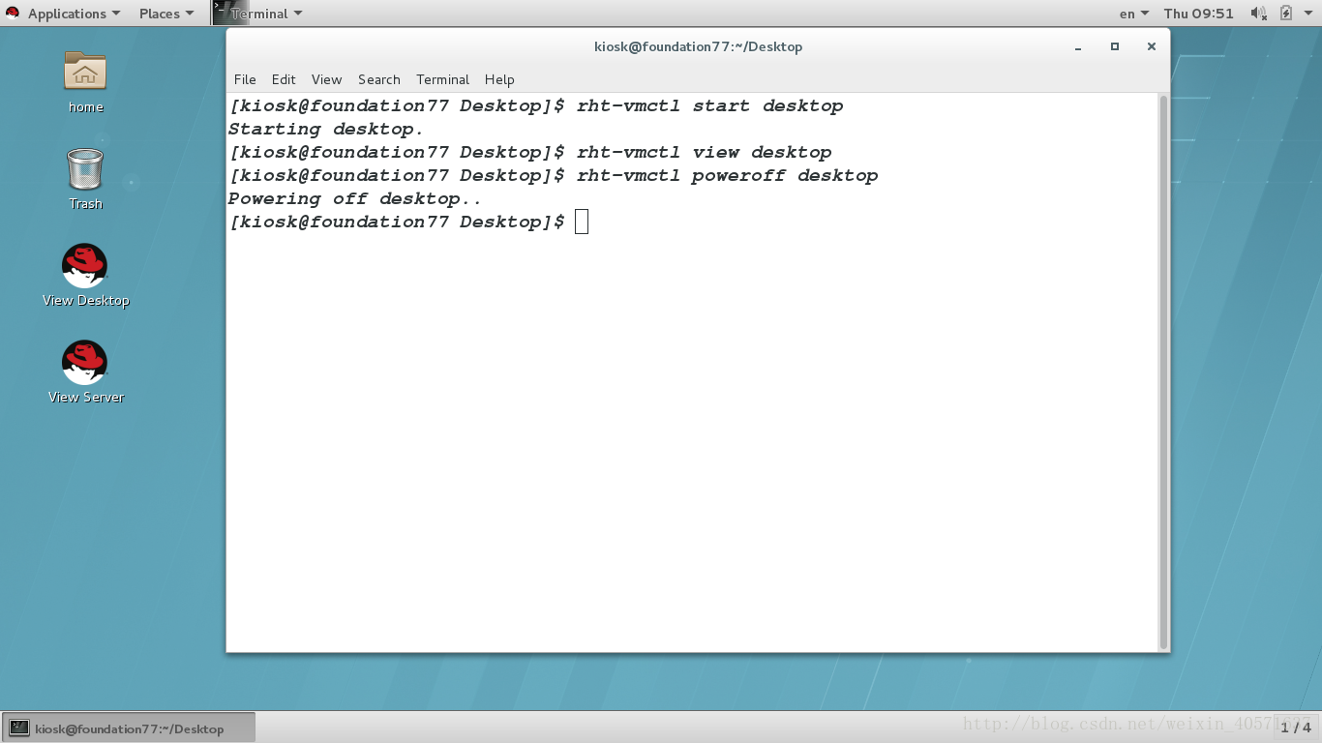Close the terminal window
This screenshot has height=743, width=1322.
pyautogui.click(x=1152, y=46)
